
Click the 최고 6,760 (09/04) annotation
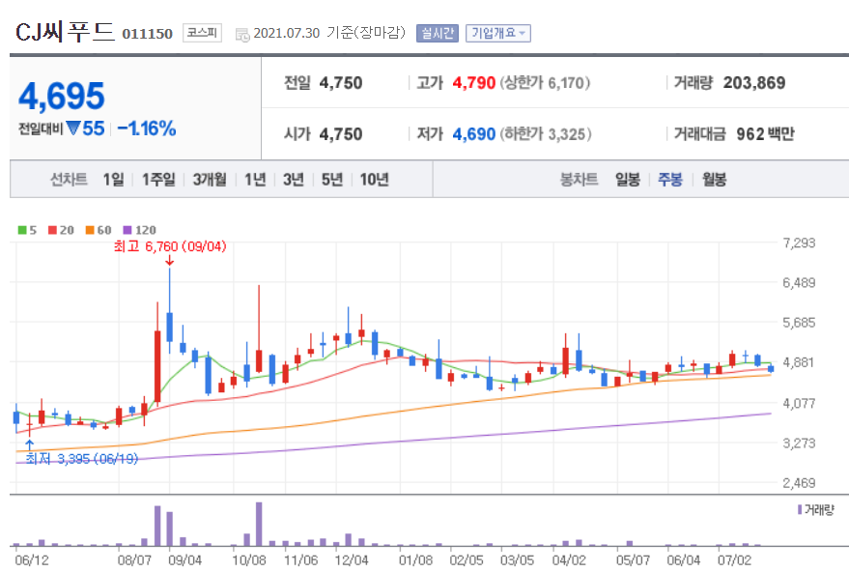point(170,247)
